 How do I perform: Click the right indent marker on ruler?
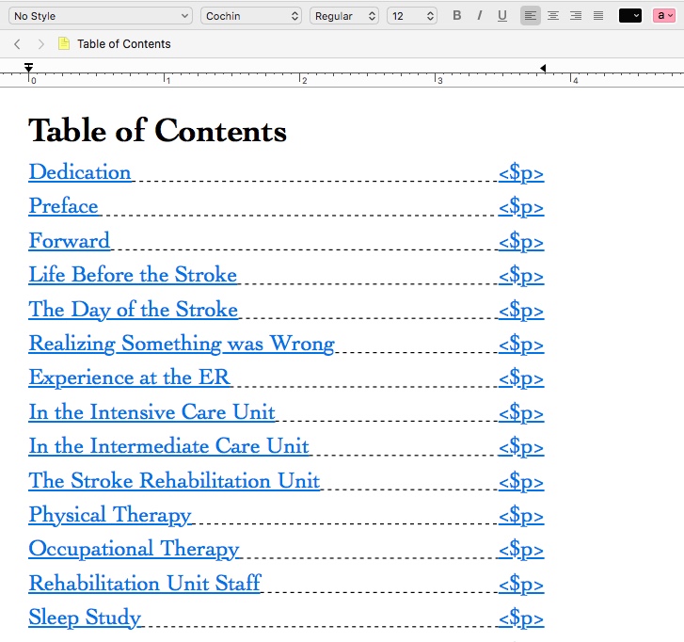[543, 68]
